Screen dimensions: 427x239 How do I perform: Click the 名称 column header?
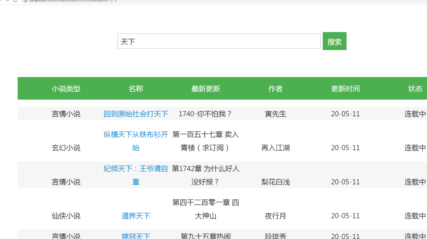[x=136, y=89]
